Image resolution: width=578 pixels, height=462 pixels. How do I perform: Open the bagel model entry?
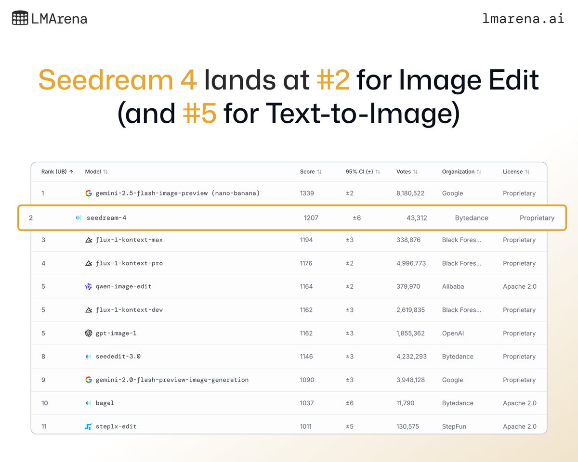[105, 403]
